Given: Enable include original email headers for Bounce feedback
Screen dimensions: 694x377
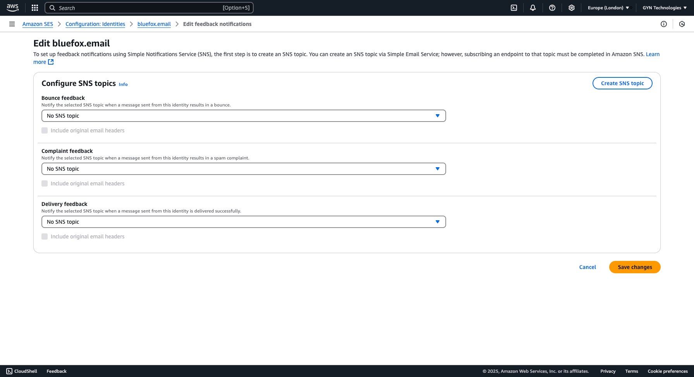Looking at the screenshot, I should point(45,130).
